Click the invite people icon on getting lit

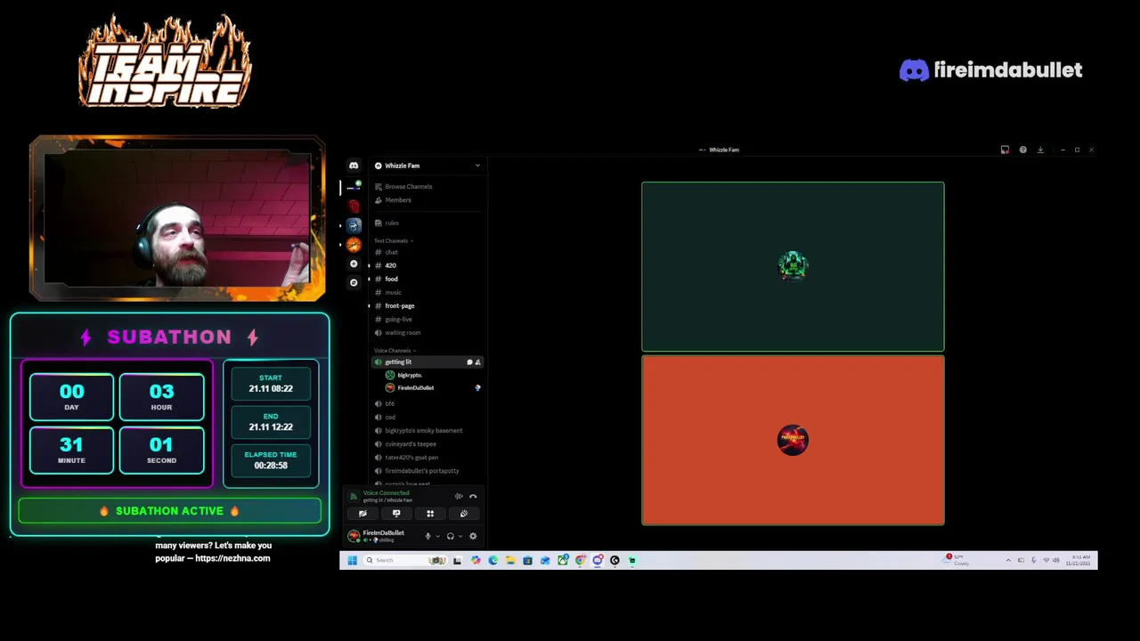tap(478, 362)
